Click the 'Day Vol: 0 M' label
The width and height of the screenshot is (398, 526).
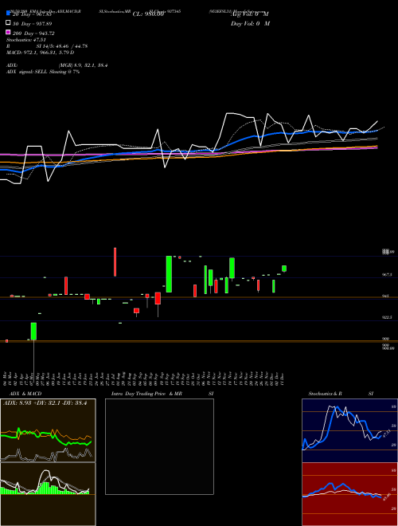click(x=250, y=23)
